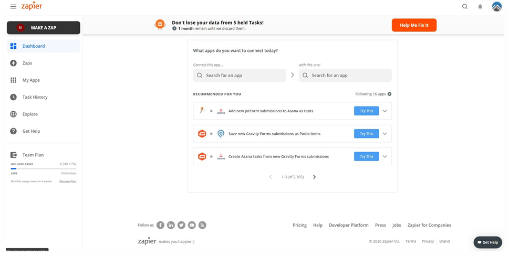Open Zapier YouTube channel icon
The image size is (509, 256).
192,225
